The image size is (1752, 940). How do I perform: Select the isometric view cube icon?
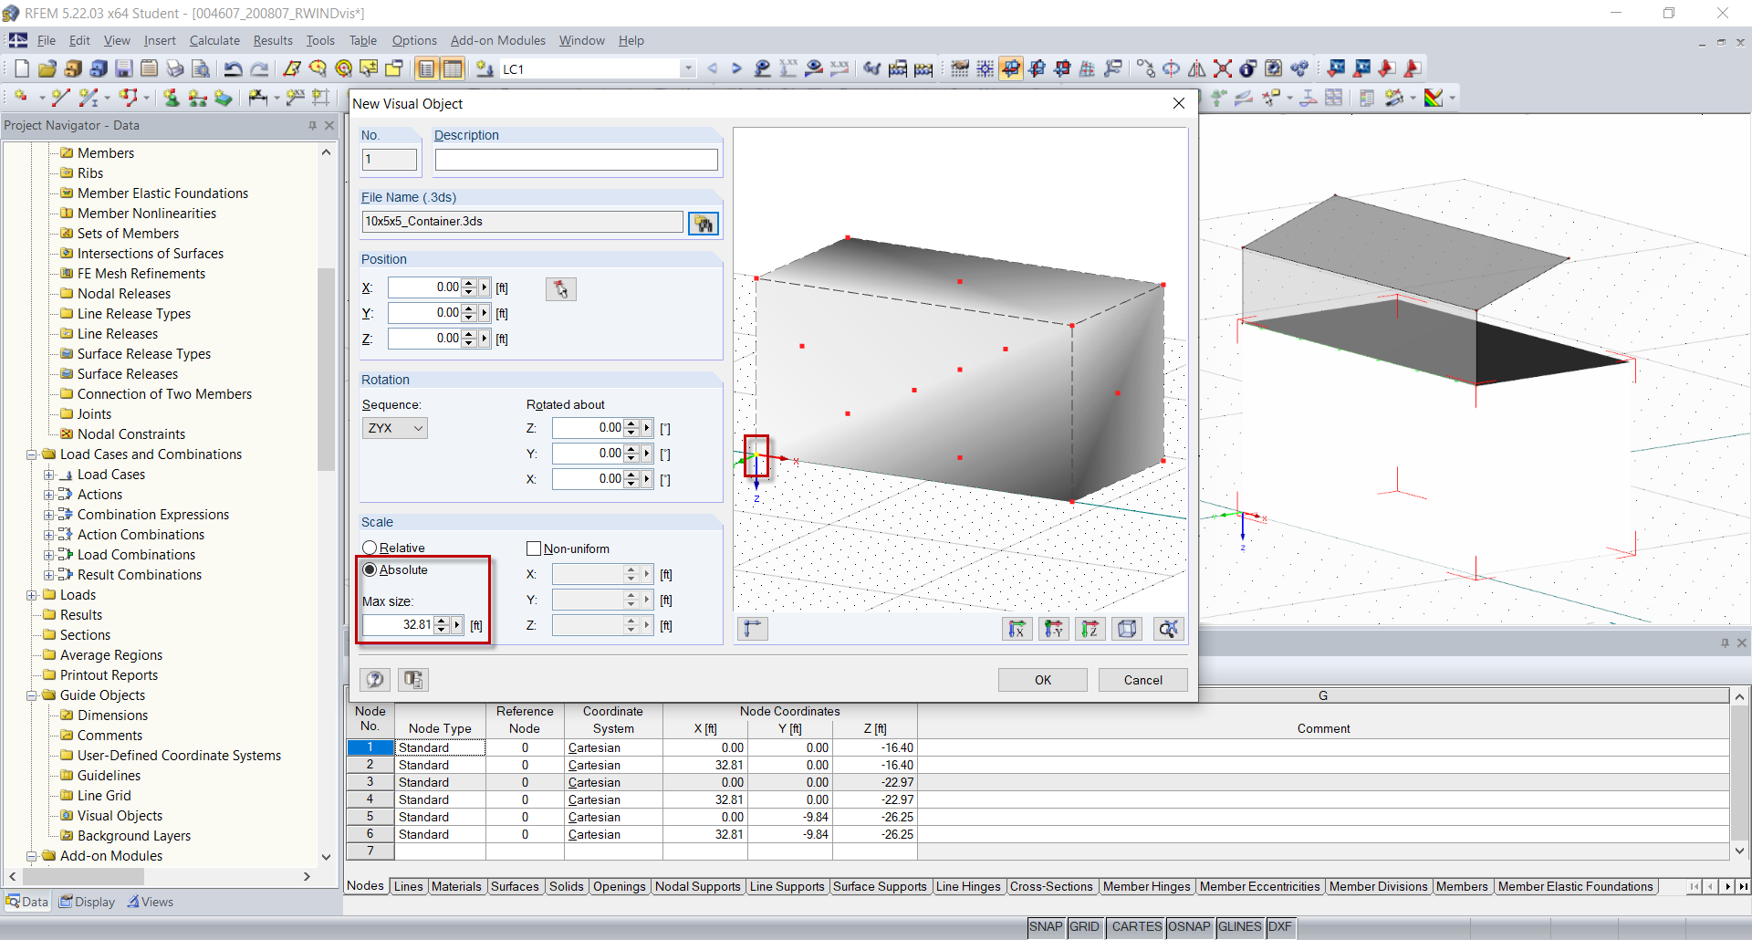click(x=1128, y=629)
